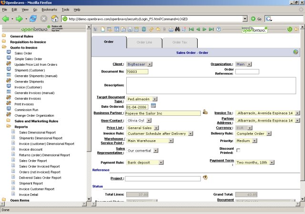Click the binoculars search icon in toolbar
The image size is (305, 214).
[178, 30]
